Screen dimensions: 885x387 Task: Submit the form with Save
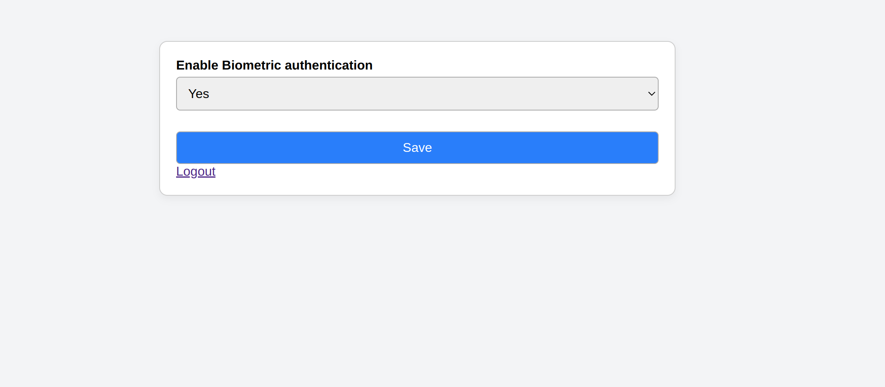[x=417, y=147]
